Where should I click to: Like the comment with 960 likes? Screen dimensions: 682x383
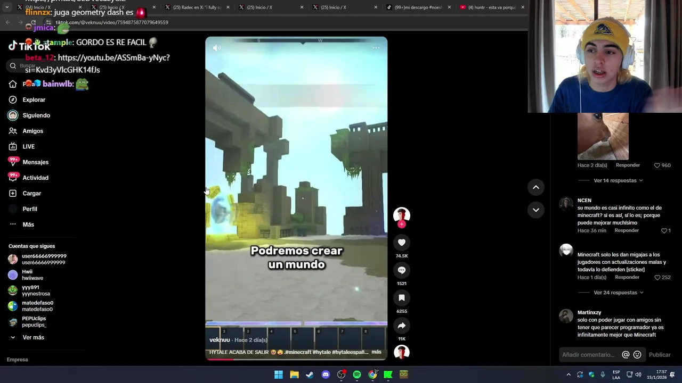click(657, 165)
